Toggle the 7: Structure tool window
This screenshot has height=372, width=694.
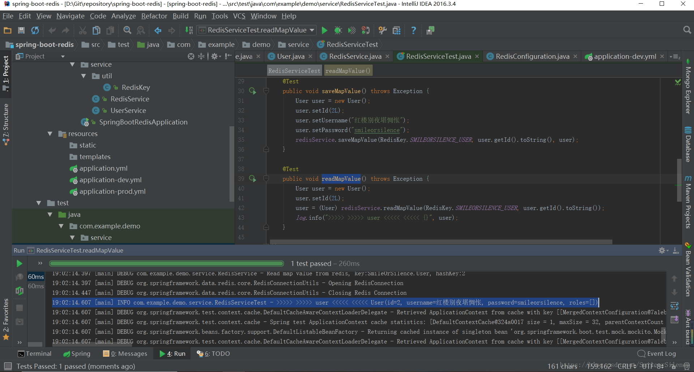pos(6,124)
